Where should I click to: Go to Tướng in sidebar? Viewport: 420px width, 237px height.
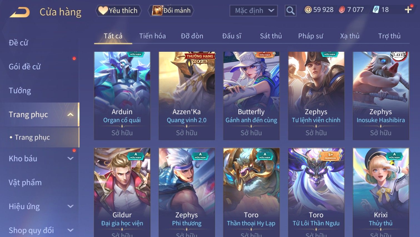point(20,91)
